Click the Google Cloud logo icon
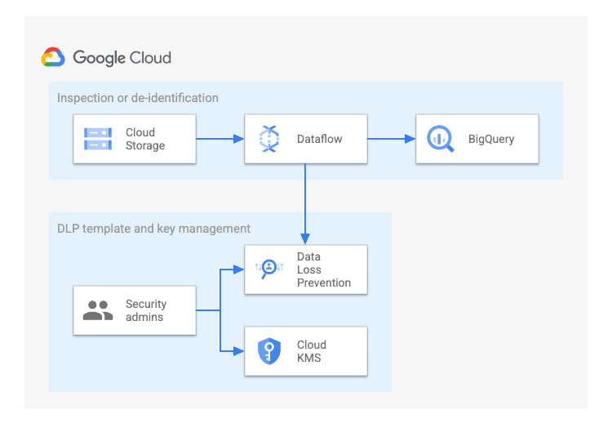612x441 pixels. [x=53, y=57]
